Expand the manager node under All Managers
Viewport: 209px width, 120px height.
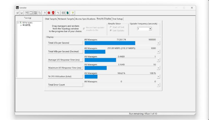click(21, 25)
